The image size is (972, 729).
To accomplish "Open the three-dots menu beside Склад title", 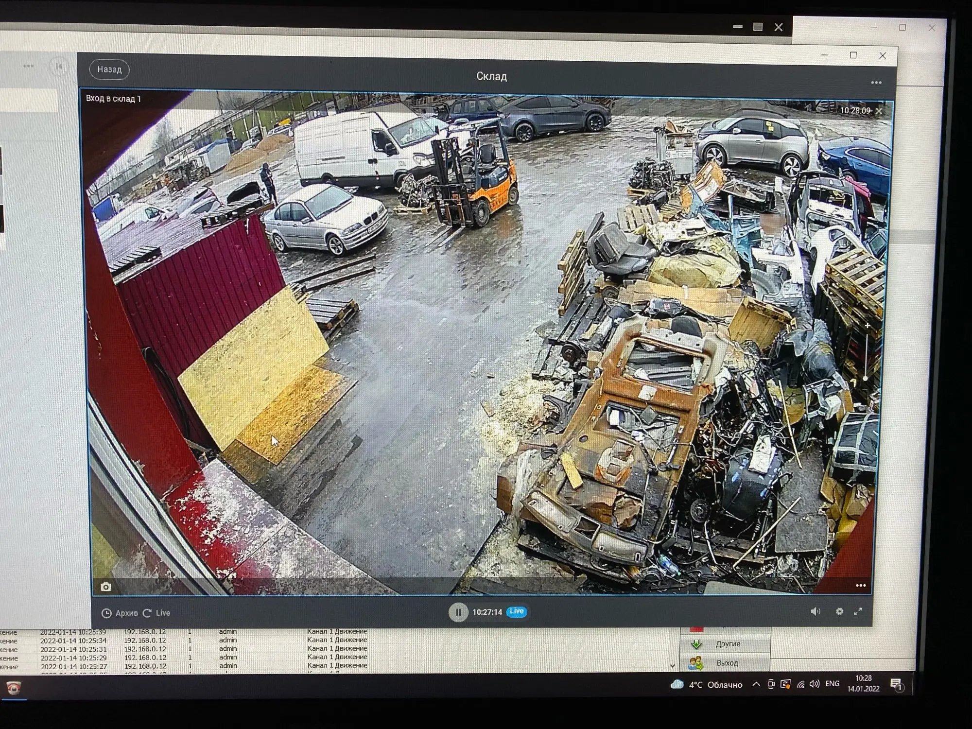I will coord(876,83).
